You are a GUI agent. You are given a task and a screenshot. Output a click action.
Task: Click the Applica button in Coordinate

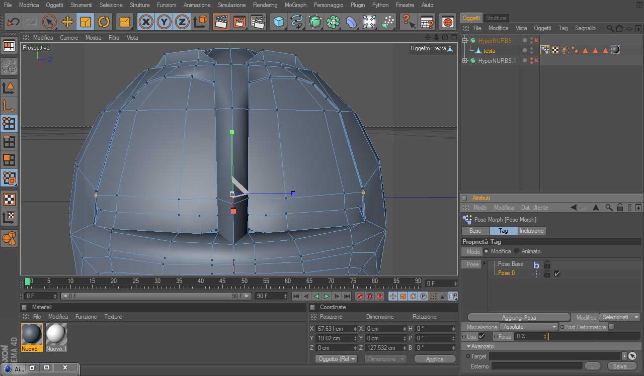click(434, 359)
